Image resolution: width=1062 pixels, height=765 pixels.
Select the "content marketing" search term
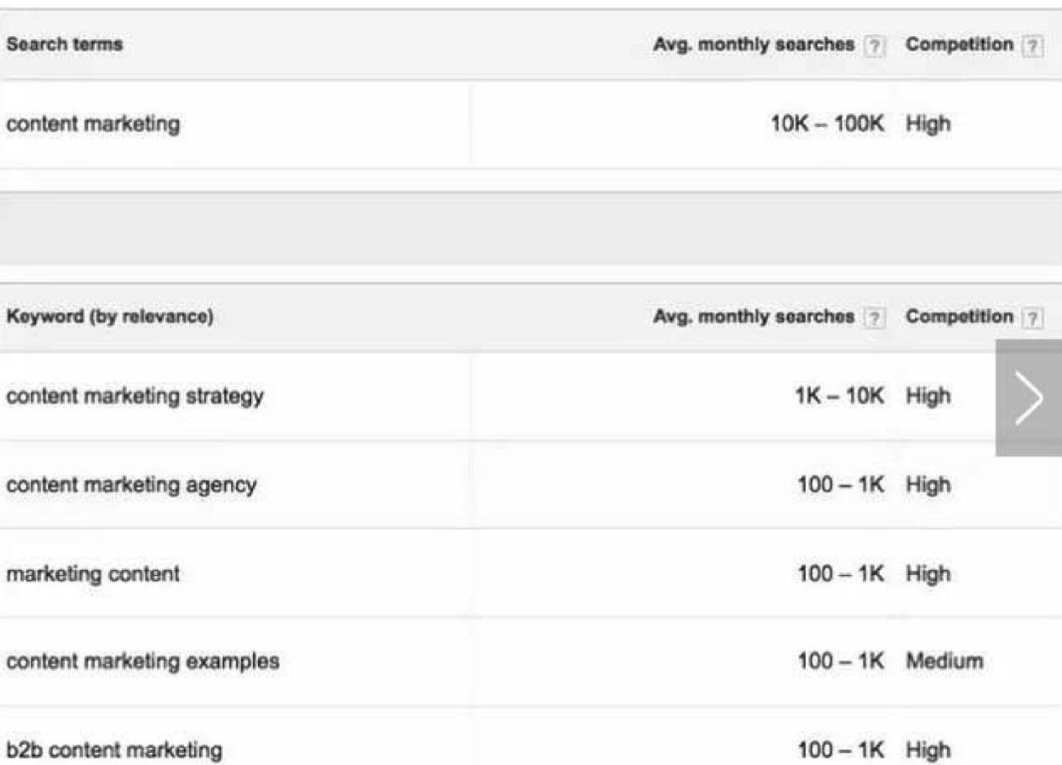(93, 124)
